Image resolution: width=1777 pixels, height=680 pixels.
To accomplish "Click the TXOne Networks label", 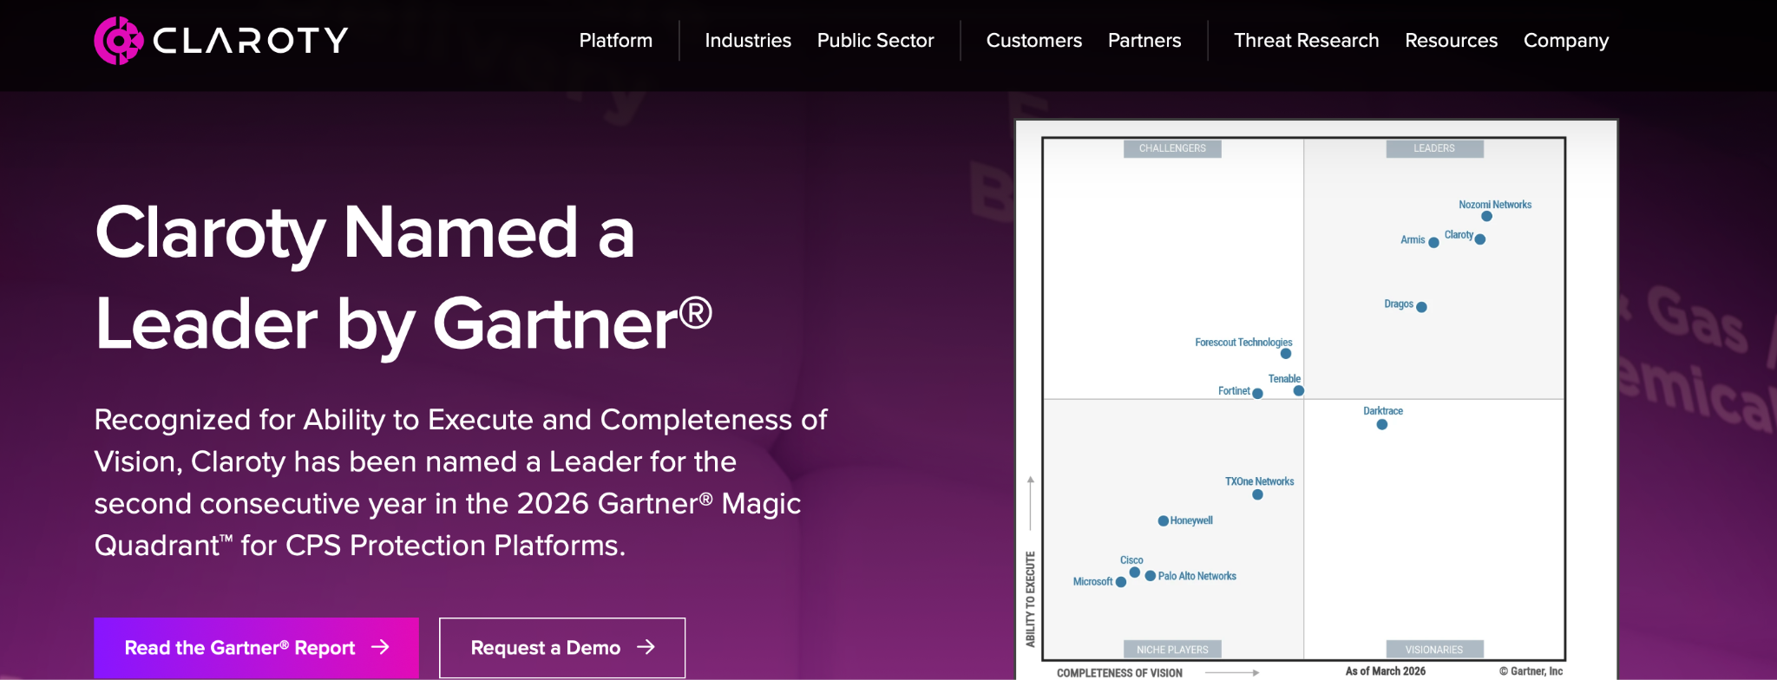I will pos(1259,481).
